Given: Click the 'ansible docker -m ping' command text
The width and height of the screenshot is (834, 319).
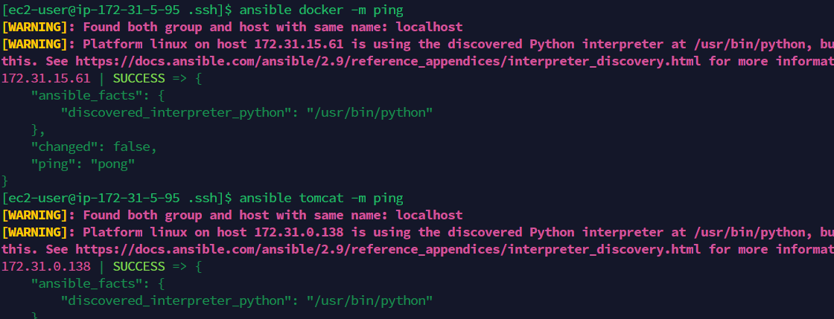Looking at the screenshot, I should 321,10.
